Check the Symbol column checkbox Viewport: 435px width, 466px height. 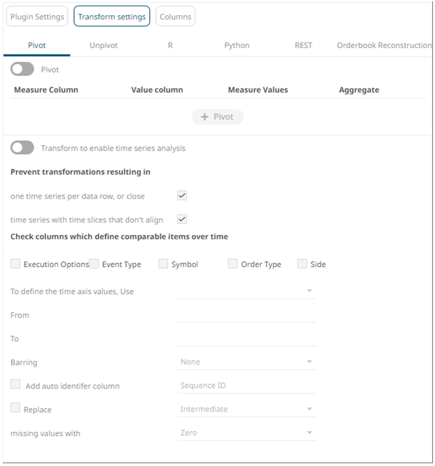pyautogui.click(x=163, y=264)
